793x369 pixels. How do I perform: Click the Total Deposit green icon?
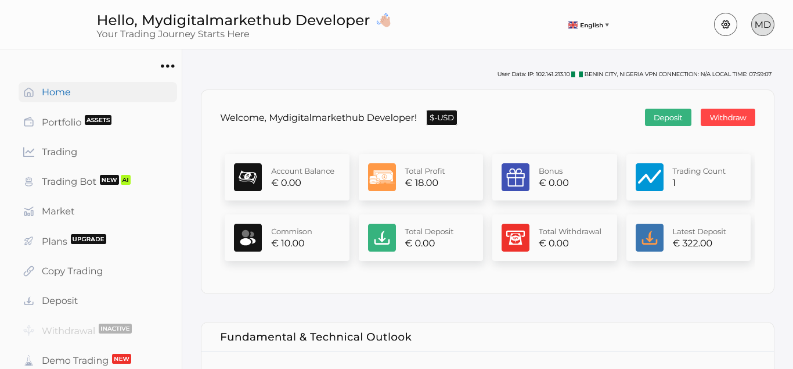(x=381, y=238)
